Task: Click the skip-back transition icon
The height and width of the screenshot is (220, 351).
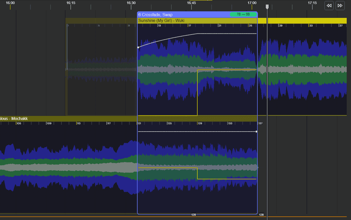Action: coord(329,5)
